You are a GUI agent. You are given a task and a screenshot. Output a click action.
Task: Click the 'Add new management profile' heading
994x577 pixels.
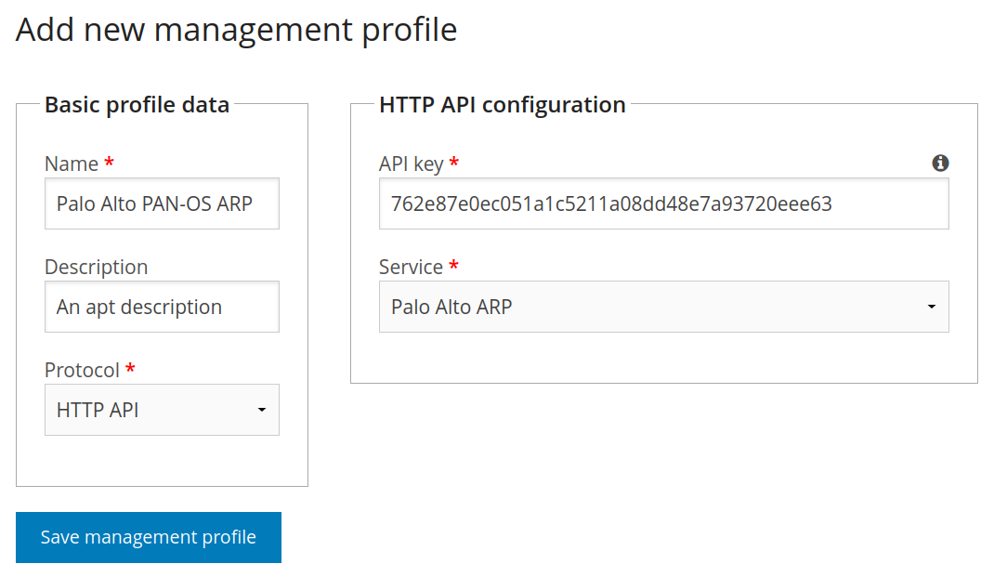pyautogui.click(x=237, y=30)
